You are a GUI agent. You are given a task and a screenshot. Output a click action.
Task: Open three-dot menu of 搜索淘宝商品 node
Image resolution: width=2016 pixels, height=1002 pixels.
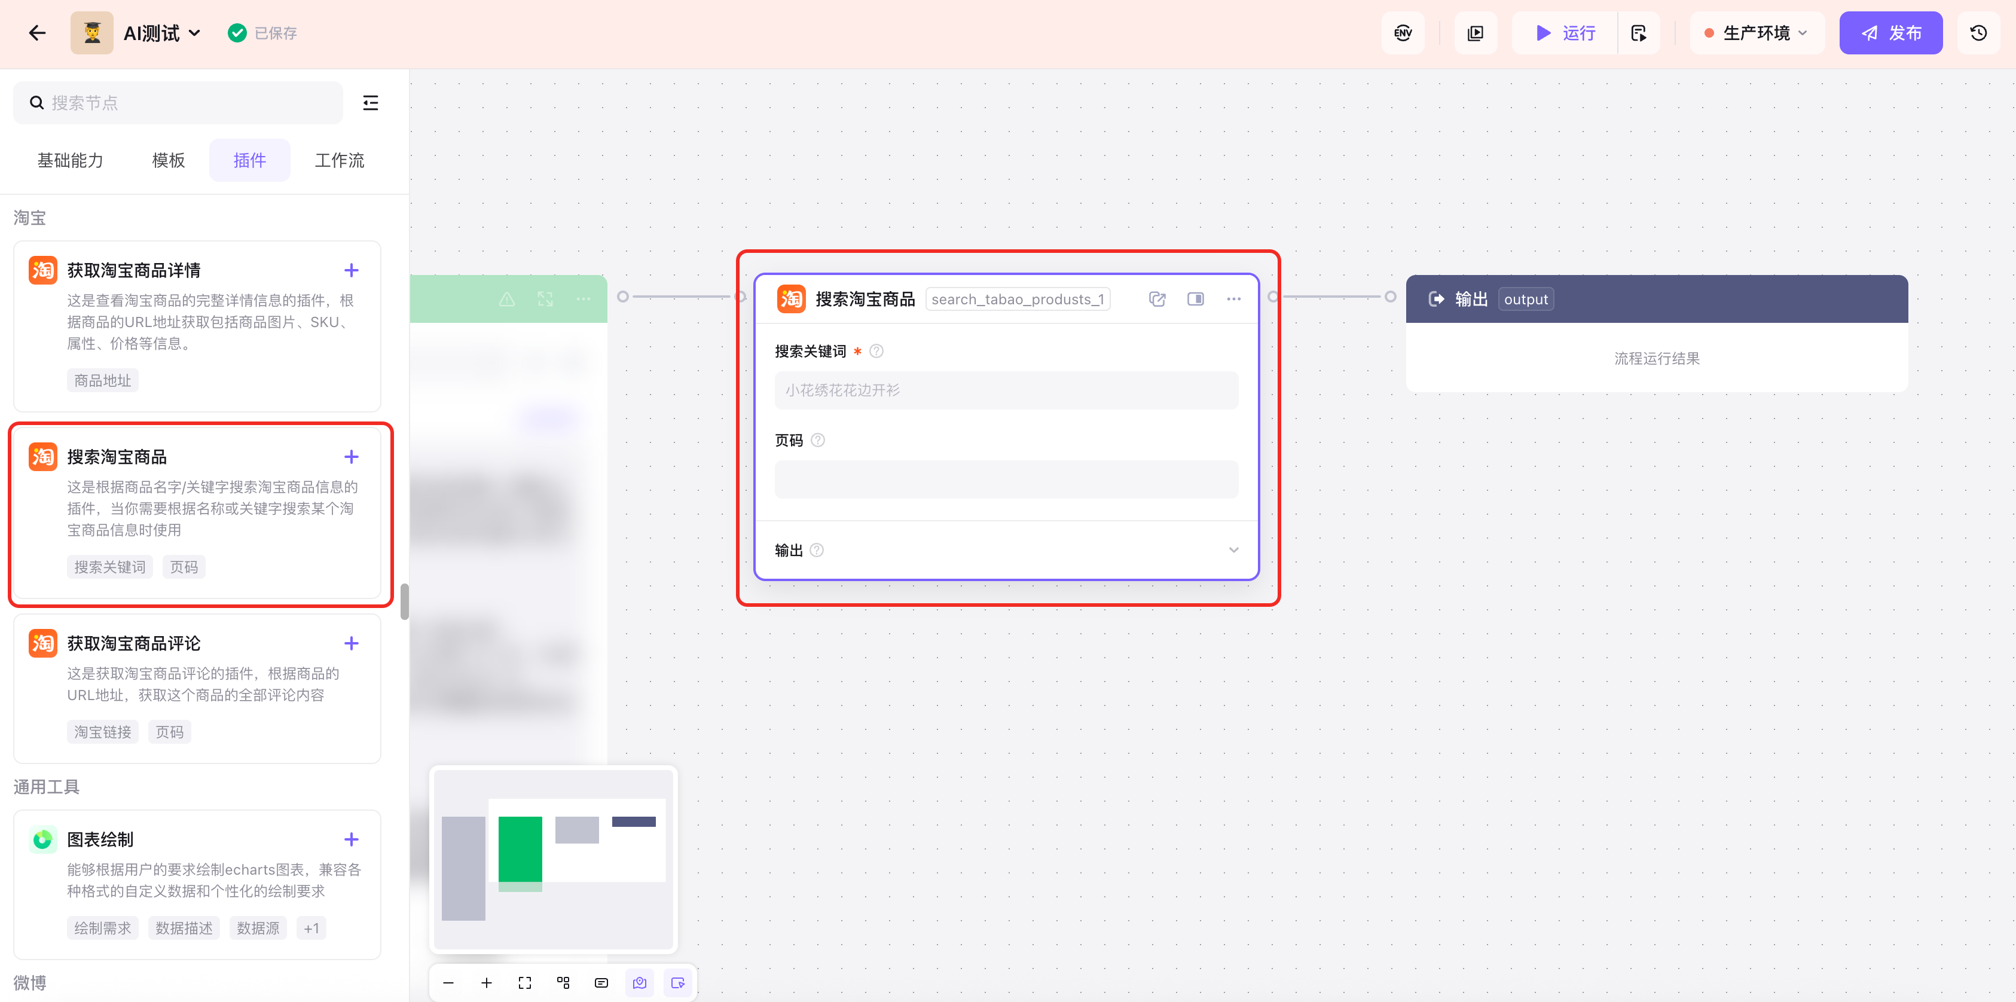tap(1233, 299)
